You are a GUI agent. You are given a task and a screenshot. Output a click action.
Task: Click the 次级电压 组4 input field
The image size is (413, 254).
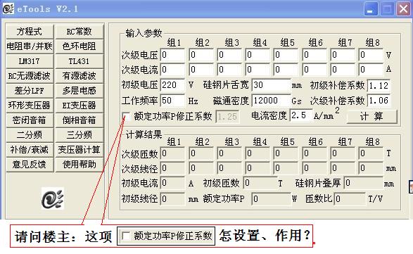[x=258, y=55]
